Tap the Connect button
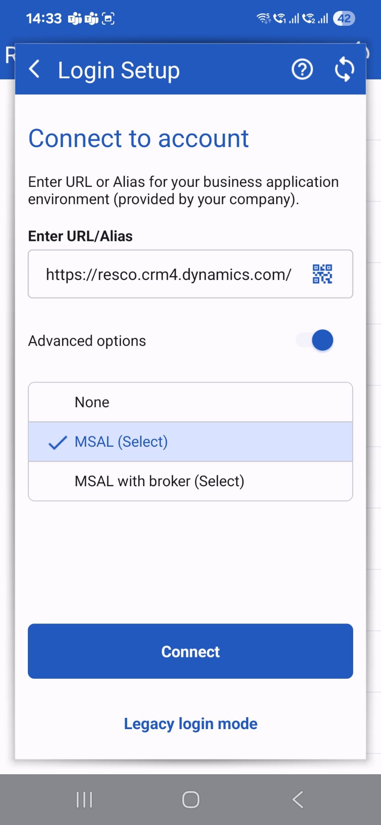This screenshot has width=381, height=825. tap(190, 651)
